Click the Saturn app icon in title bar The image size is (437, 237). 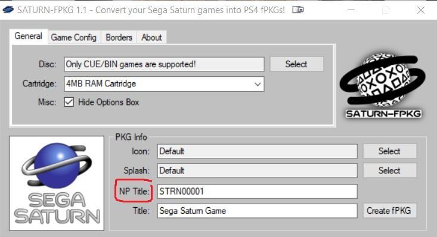[8, 10]
